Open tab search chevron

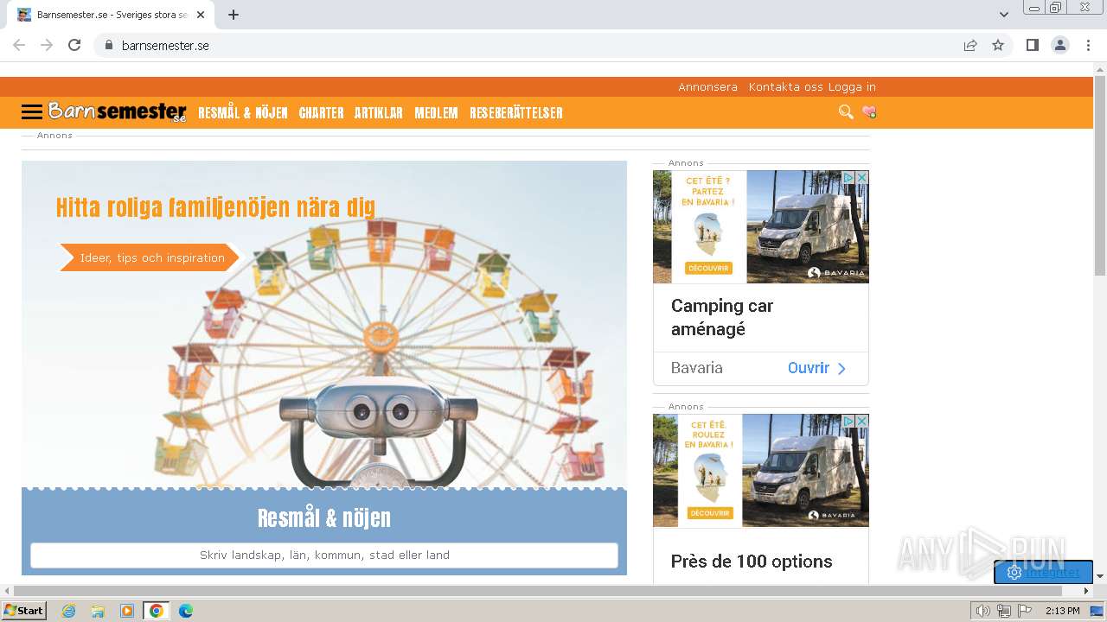click(x=1004, y=15)
